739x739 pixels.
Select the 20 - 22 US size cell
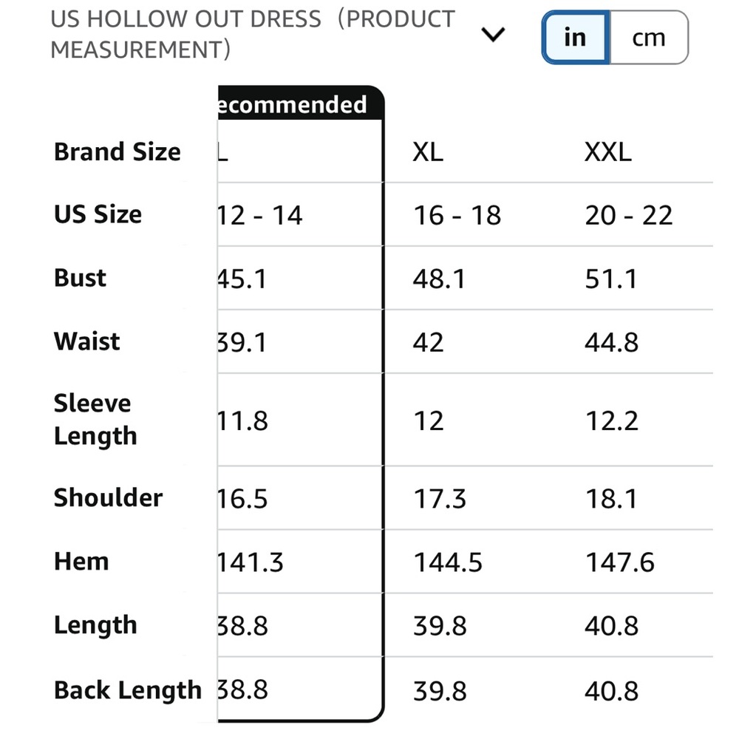[629, 215]
